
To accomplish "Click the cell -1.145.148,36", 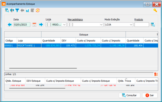I will [x=113, y=46].
